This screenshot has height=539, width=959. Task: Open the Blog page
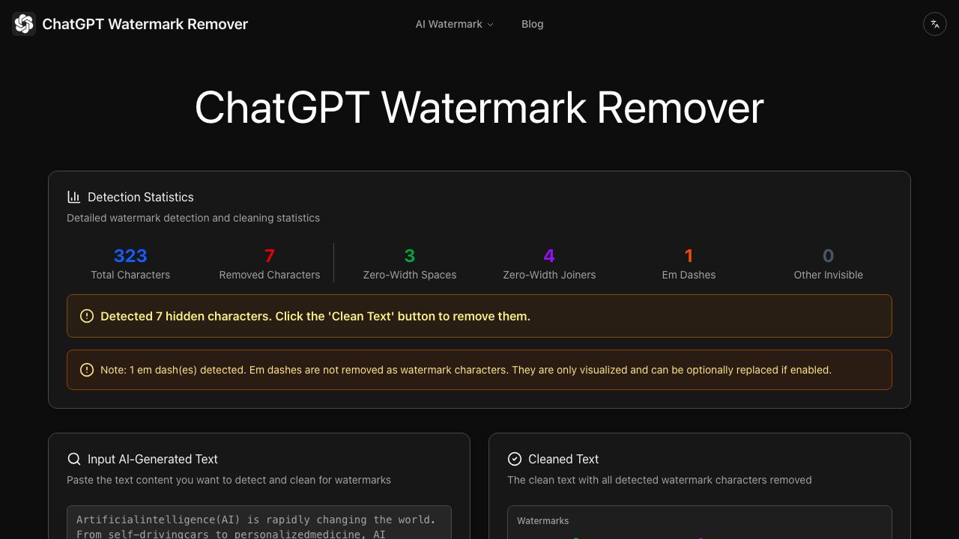533,24
